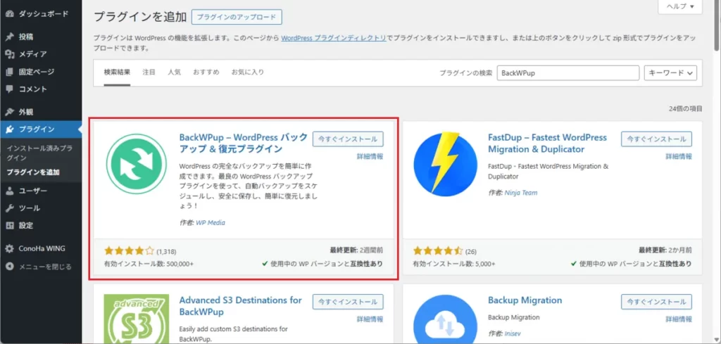Click the ユーザー person icon

click(x=9, y=191)
